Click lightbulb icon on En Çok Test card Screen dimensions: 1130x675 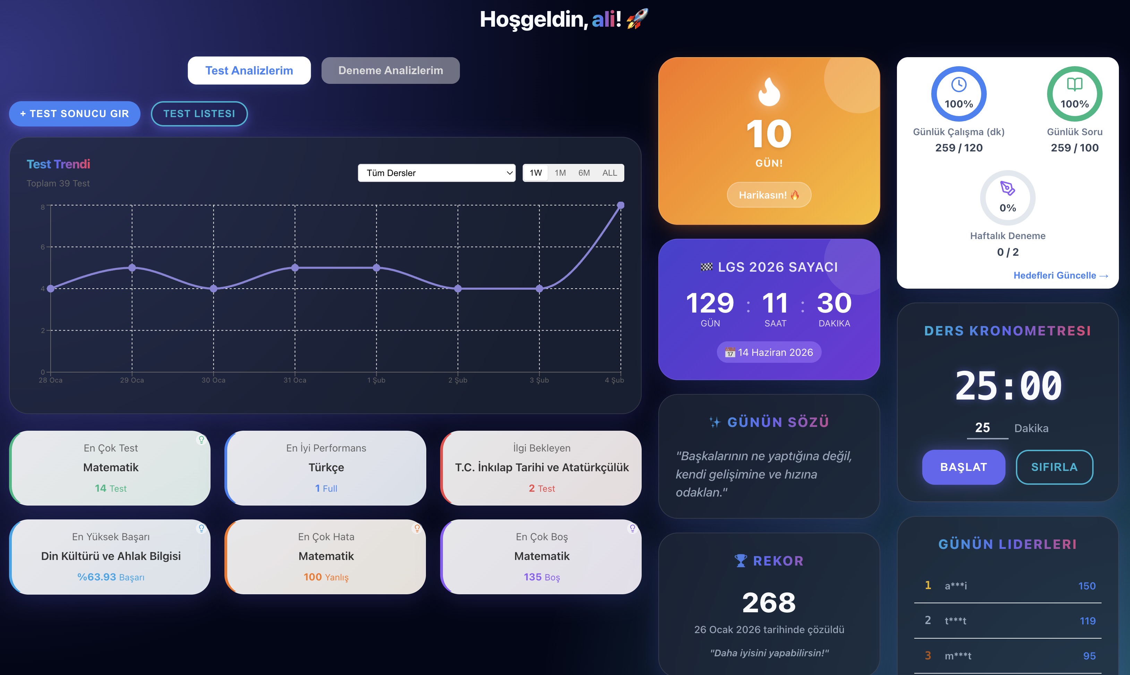click(201, 439)
